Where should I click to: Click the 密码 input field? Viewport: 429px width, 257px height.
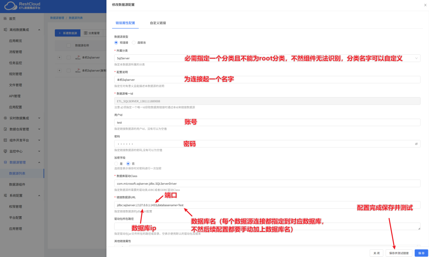tap(267, 144)
